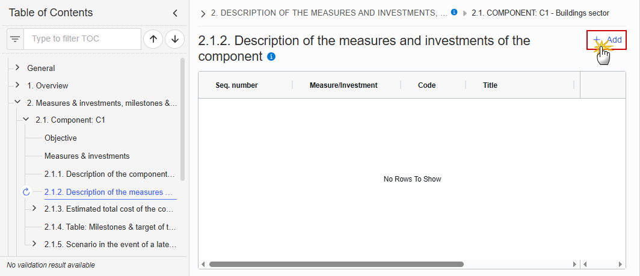
Task: Expand 2.1.5. Scenario node
Action: pyautogui.click(x=34, y=244)
